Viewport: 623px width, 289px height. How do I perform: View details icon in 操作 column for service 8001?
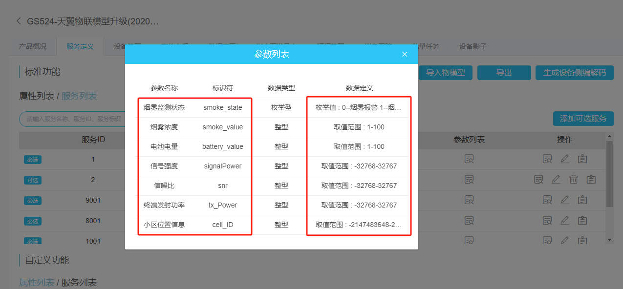pyautogui.click(x=547, y=221)
